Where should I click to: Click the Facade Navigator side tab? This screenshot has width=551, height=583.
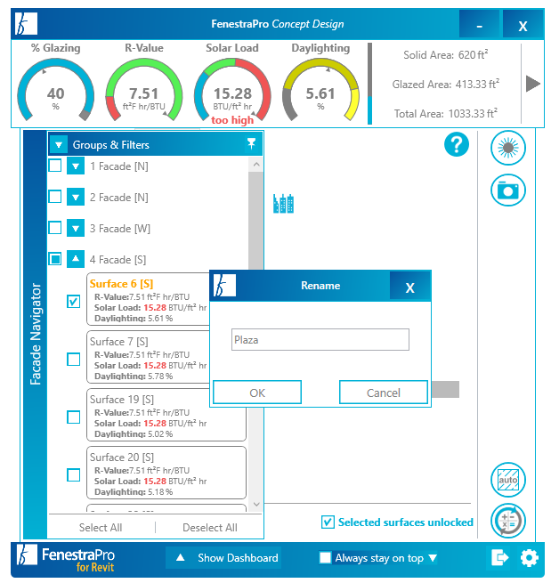[x=36, y=334]
